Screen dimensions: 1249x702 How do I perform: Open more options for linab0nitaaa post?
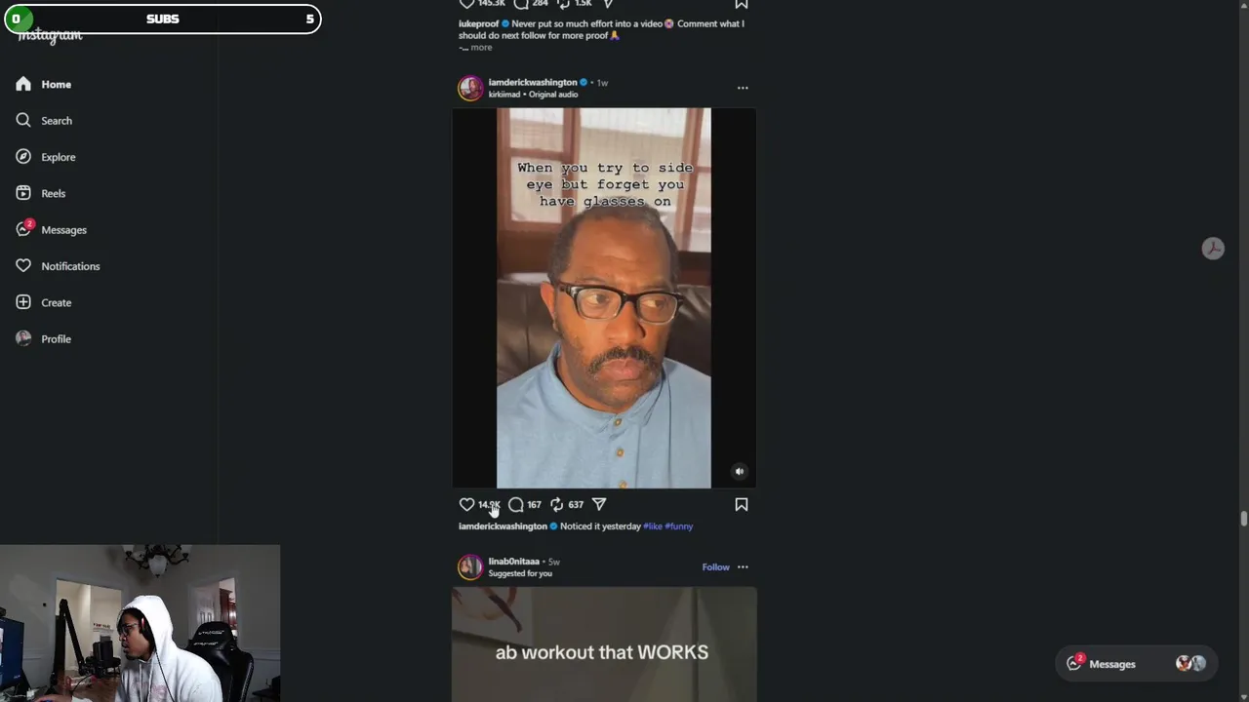click(743, 566)
